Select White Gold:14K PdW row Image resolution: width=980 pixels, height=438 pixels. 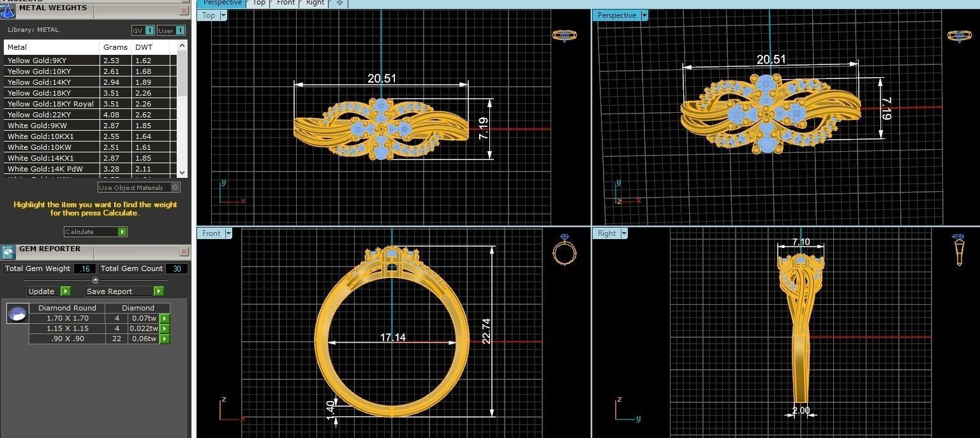point(91,169)
